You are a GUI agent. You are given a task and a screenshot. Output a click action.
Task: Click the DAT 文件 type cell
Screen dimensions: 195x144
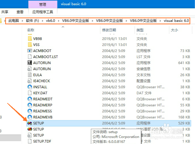click(x=144, y=93)
